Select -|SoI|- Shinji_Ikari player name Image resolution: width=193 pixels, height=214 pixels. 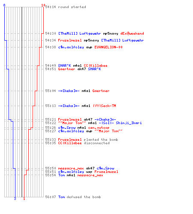click(120, 123)
